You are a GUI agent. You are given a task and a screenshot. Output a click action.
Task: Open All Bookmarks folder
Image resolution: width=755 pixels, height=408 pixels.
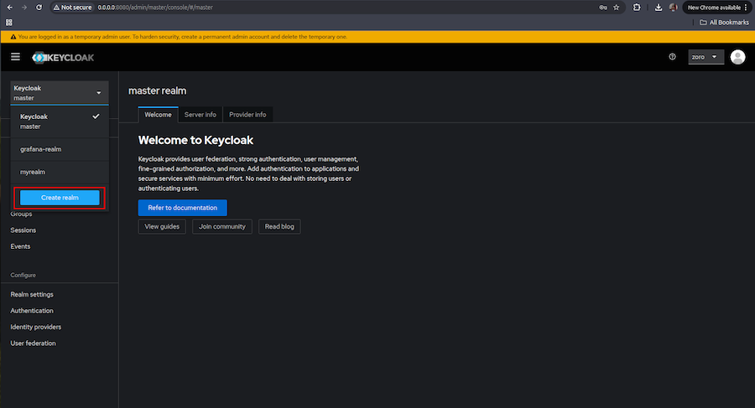pyautogui.click(x=724, y=22)
